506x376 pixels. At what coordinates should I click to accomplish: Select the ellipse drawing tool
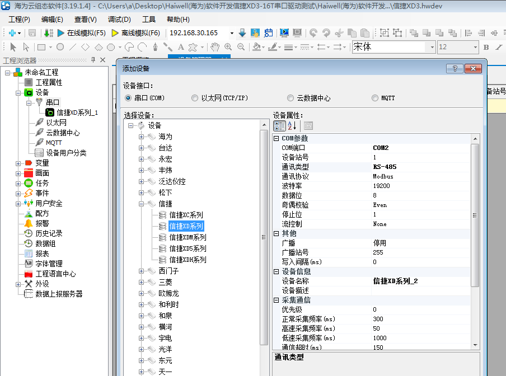60,47
